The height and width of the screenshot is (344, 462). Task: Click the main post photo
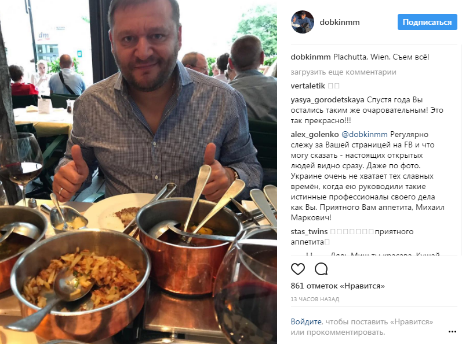pos(139,172)
